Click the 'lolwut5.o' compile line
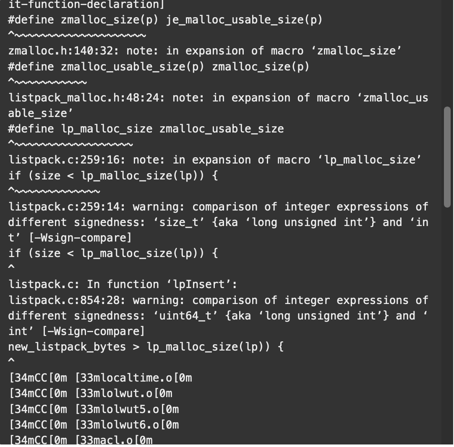Screen dimensions: 454x447 (x=94, y=409)
